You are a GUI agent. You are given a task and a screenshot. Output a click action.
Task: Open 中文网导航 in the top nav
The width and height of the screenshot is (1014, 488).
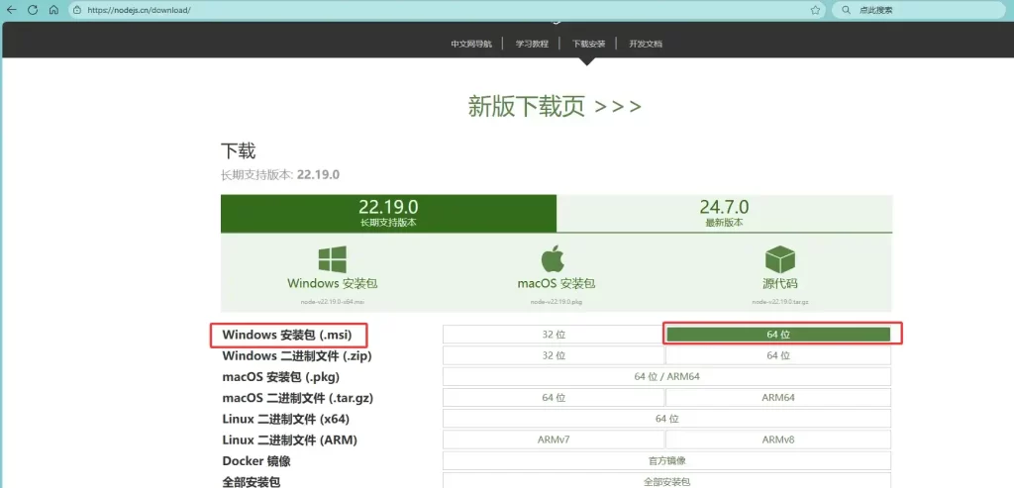pyautogui.click(x=472, y=44)
